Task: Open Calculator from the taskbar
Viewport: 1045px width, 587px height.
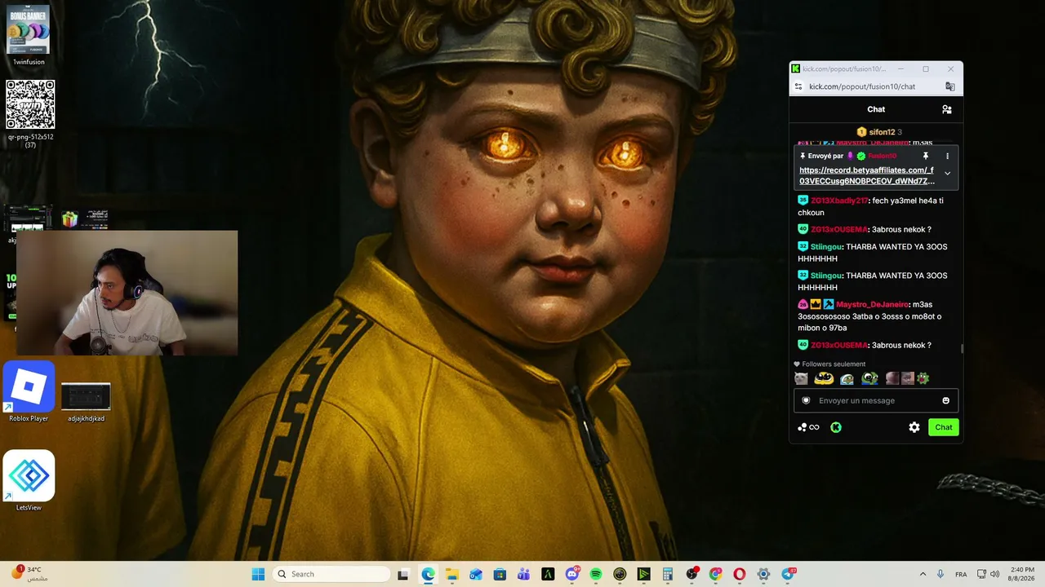Action: (668, 574)
